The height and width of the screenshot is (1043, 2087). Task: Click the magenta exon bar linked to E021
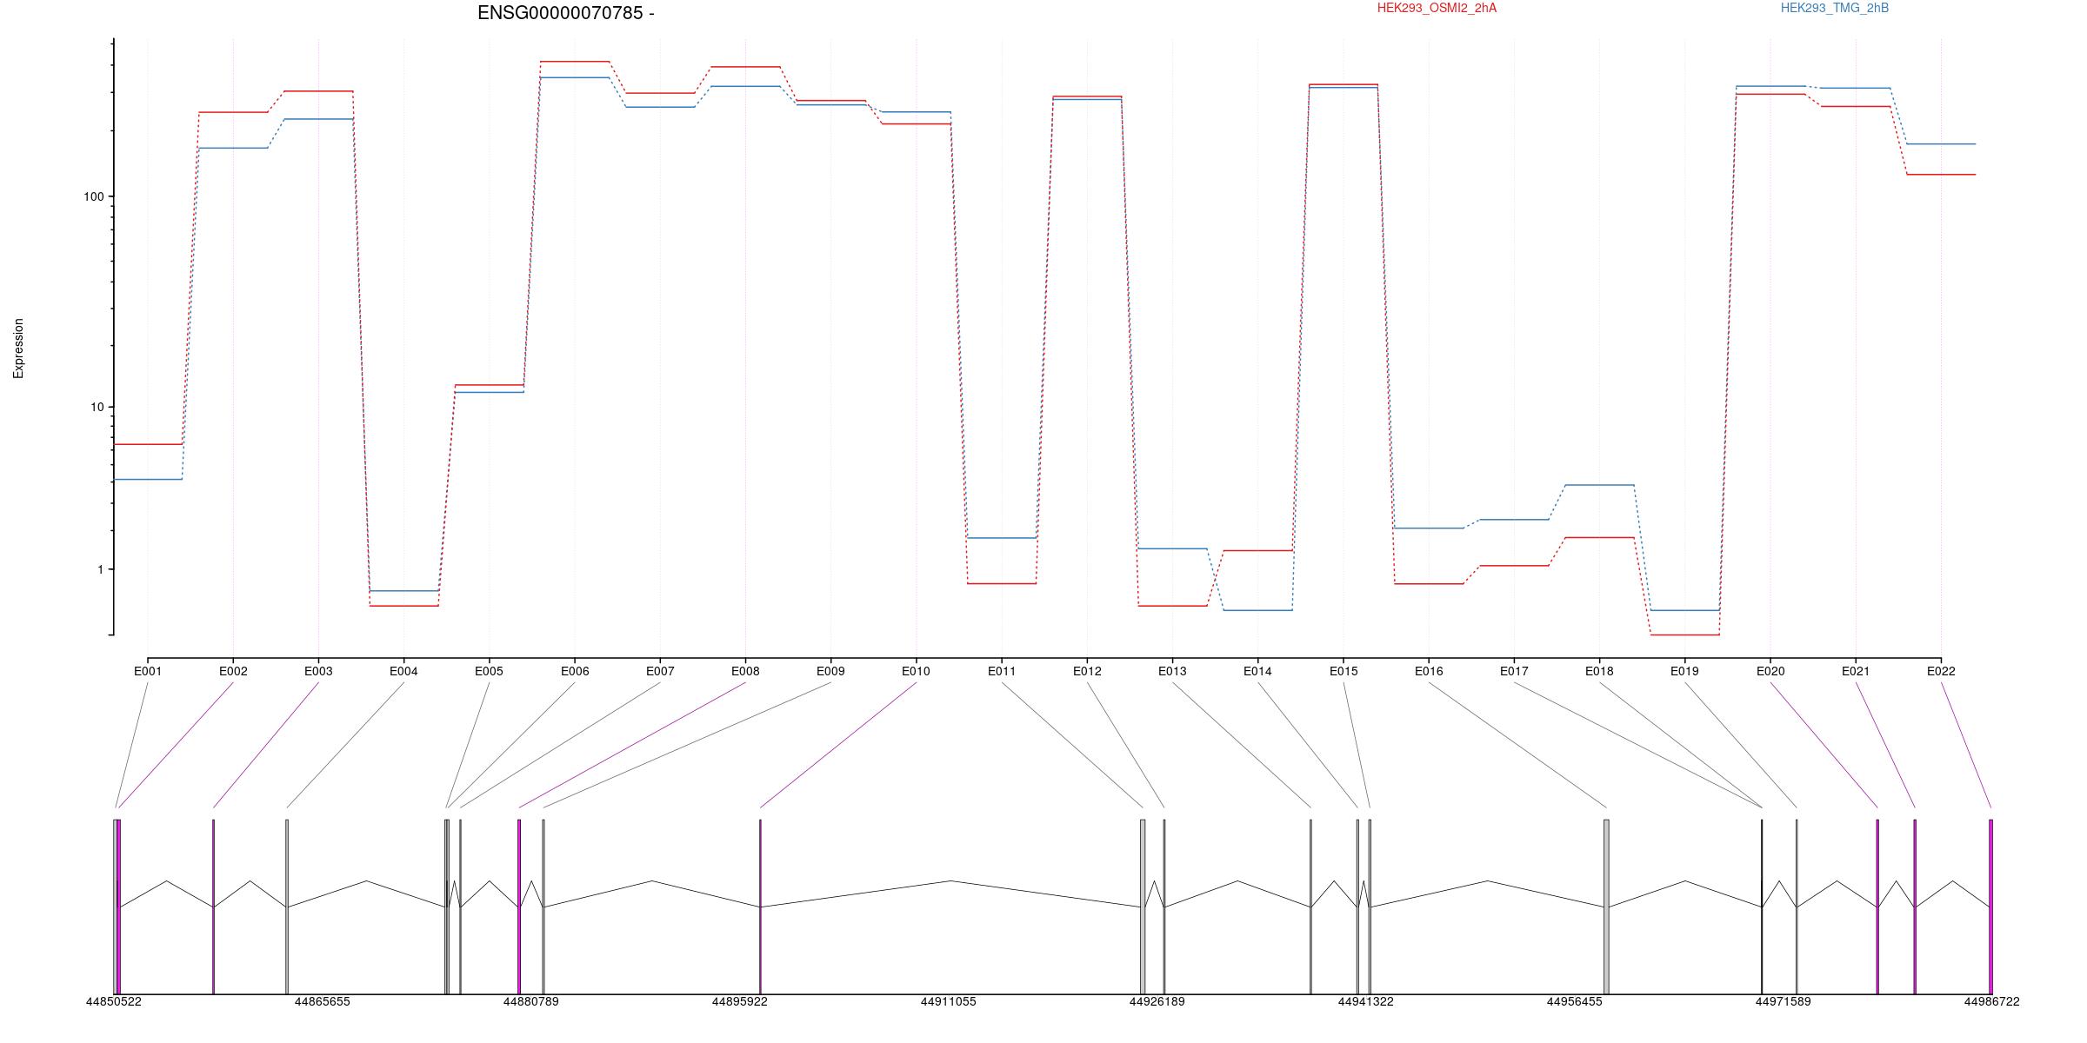(x=1915, y=907)
